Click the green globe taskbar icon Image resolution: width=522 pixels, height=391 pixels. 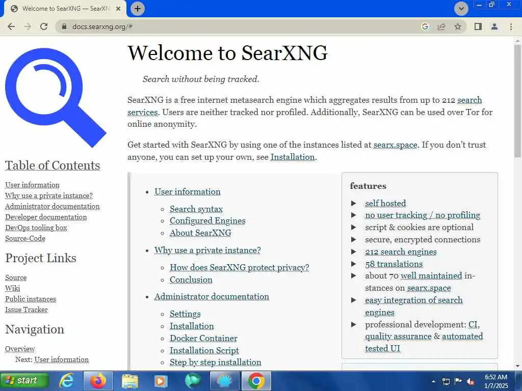193,380
